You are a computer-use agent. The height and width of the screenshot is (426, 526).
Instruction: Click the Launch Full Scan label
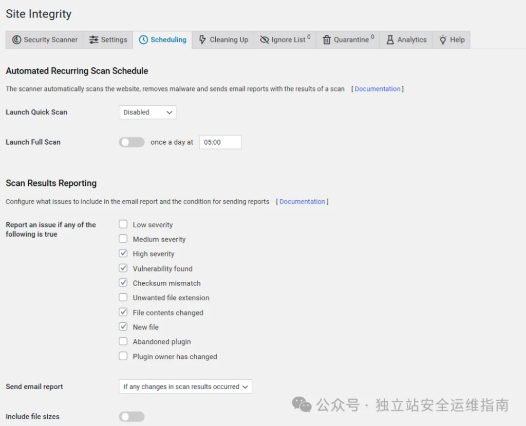pos(33,142)
